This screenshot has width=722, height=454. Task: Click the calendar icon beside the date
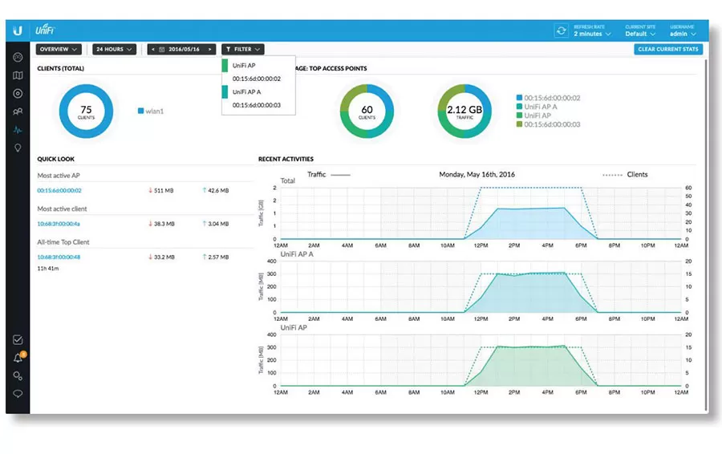coord(162,49)
